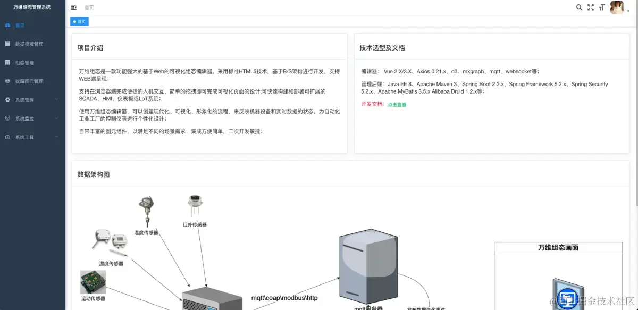Click the gear icon beside 系统管理
The width and height of the screenshot is (638, 310).
pos(7,99)
